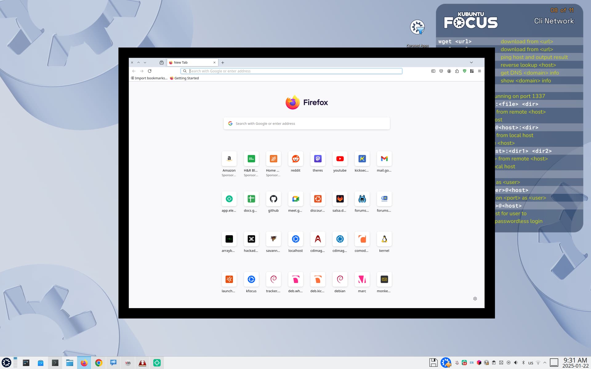
Task: Customize new tab with gear icon
Action: pyautogui.click(x=475, y=299)
